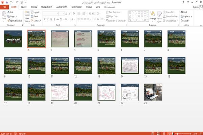Reset the slide layout
The image size is (203, 135).
click(35, 17)
